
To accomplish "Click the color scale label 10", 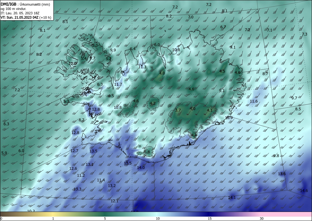I will [158, 219].
